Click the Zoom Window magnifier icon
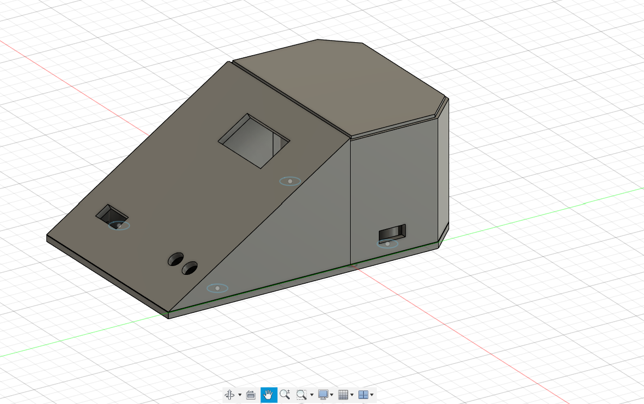 click(301, 395)
